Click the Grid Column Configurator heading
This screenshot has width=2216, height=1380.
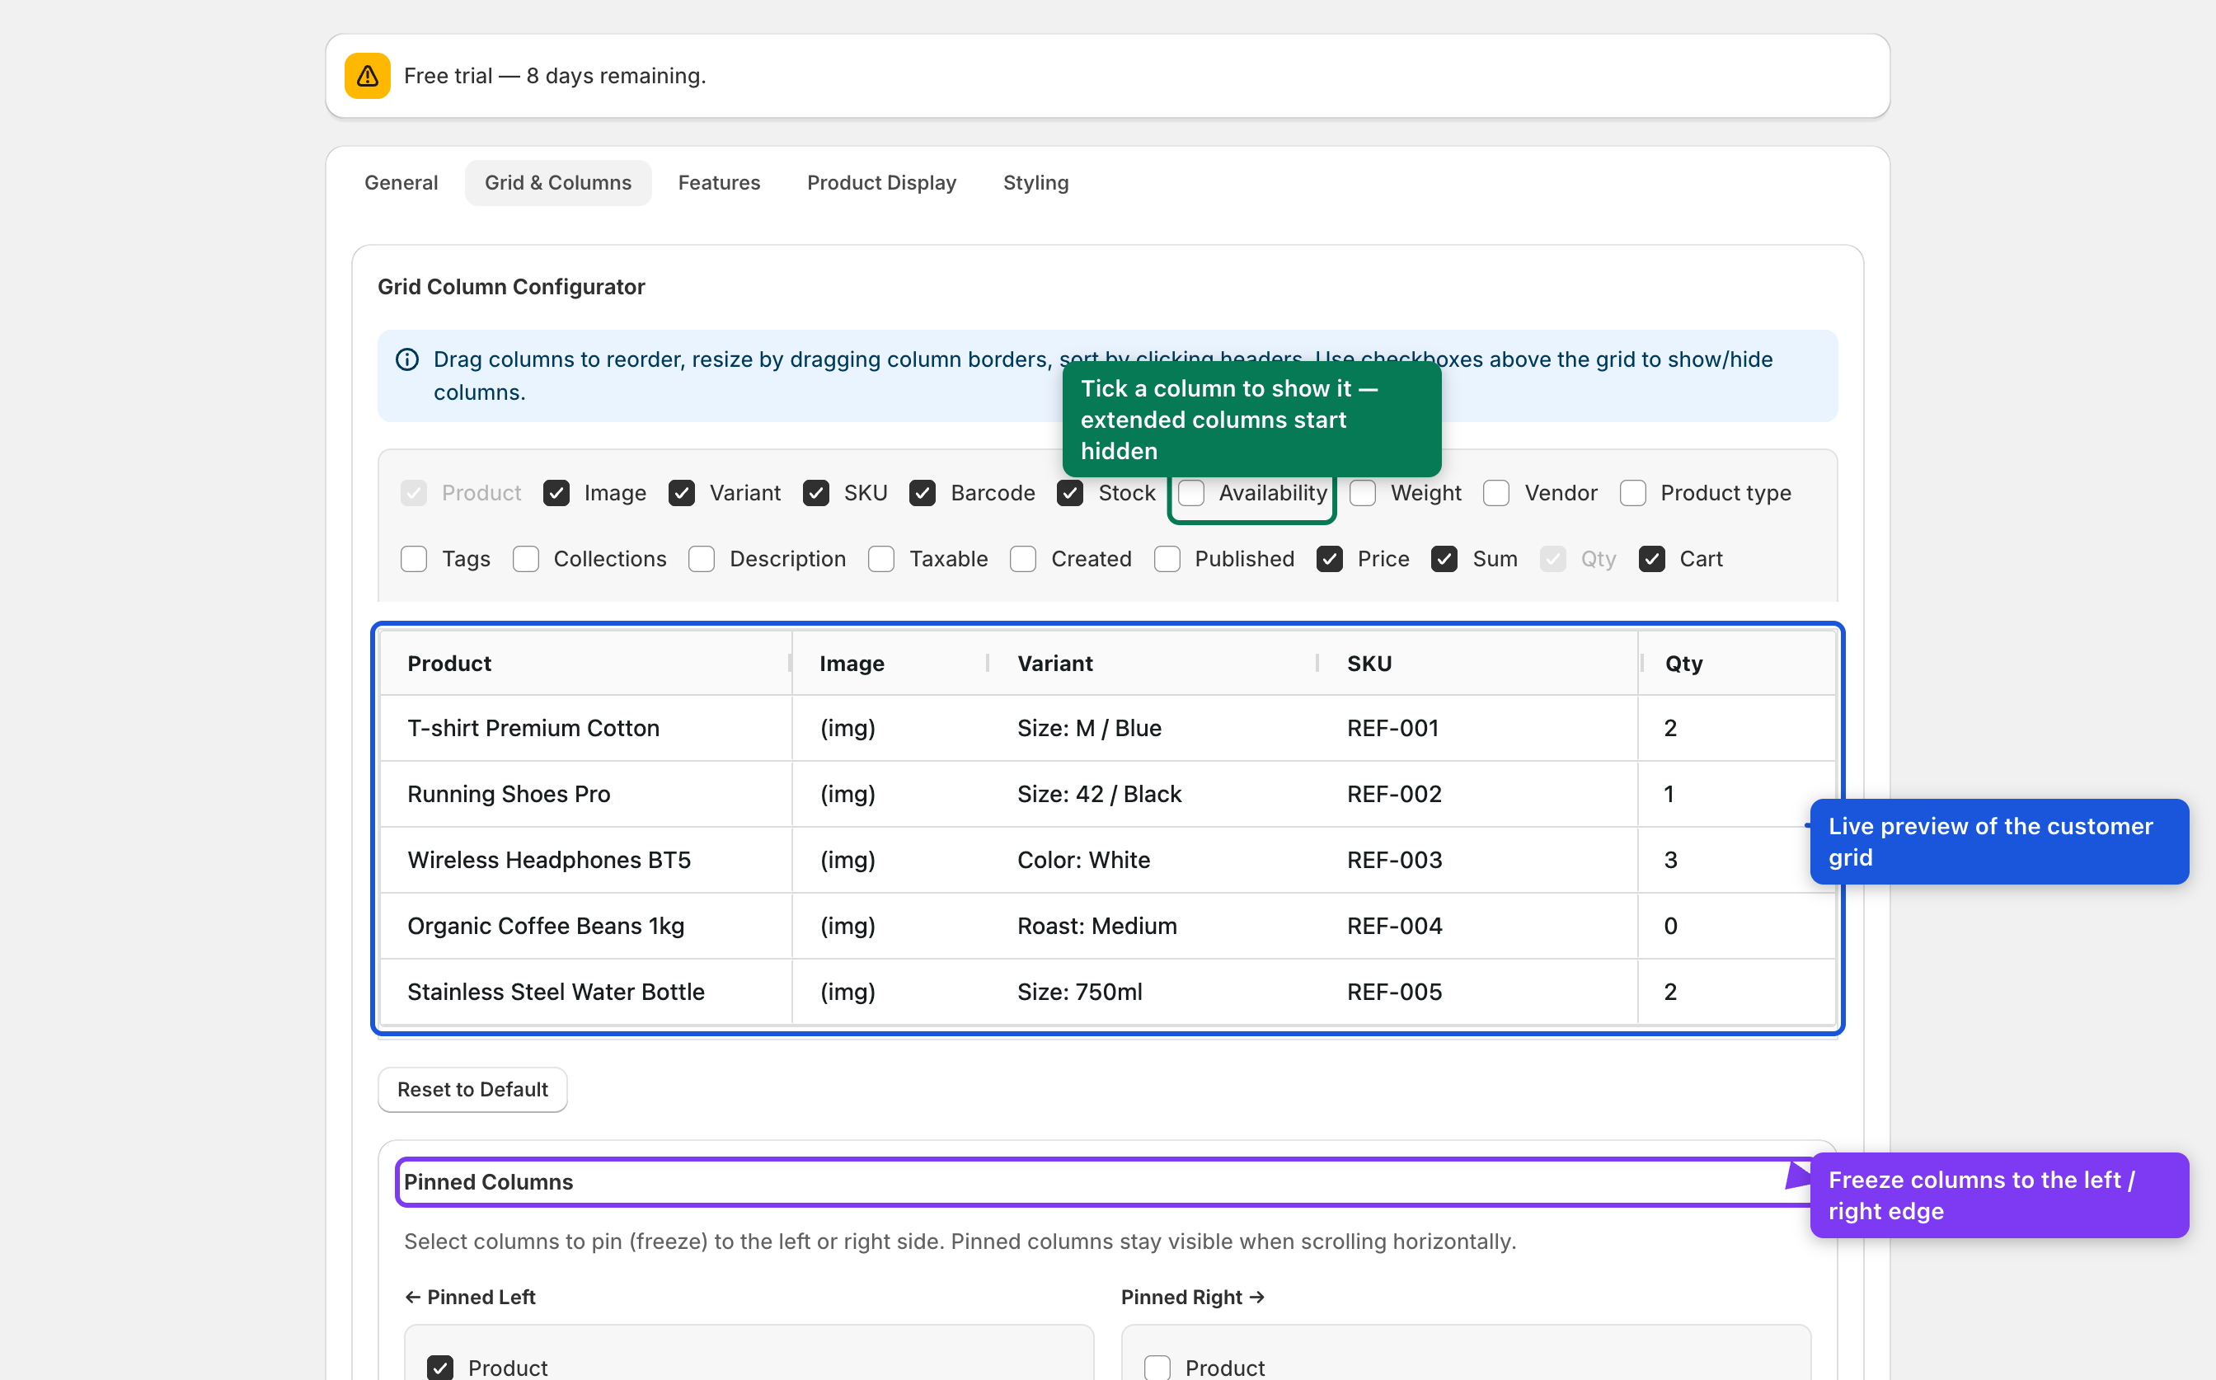(511, 287)
